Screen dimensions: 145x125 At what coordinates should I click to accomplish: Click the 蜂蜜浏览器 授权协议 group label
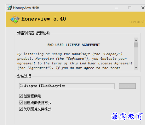point(34,33)
